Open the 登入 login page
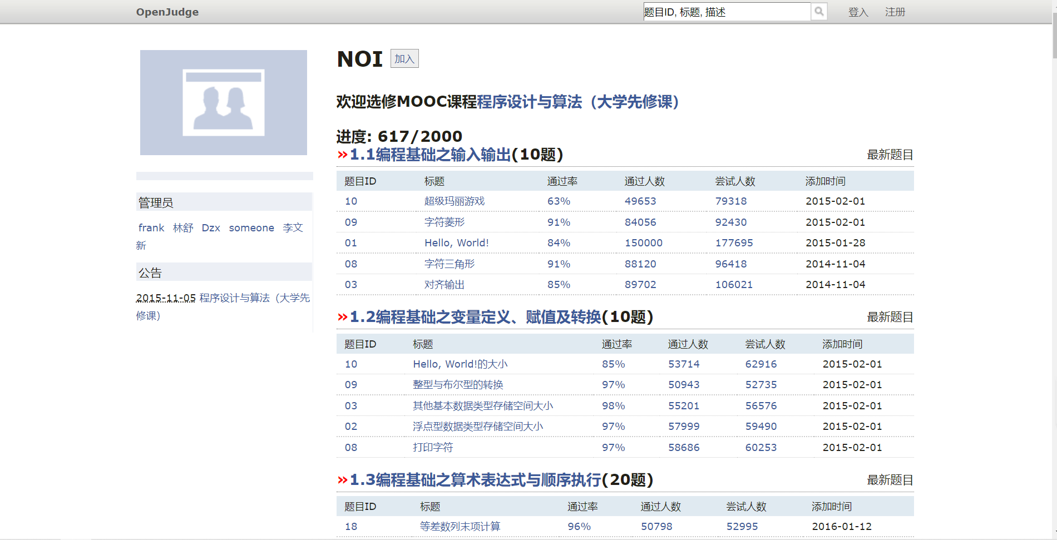 (x=858, y=12)
